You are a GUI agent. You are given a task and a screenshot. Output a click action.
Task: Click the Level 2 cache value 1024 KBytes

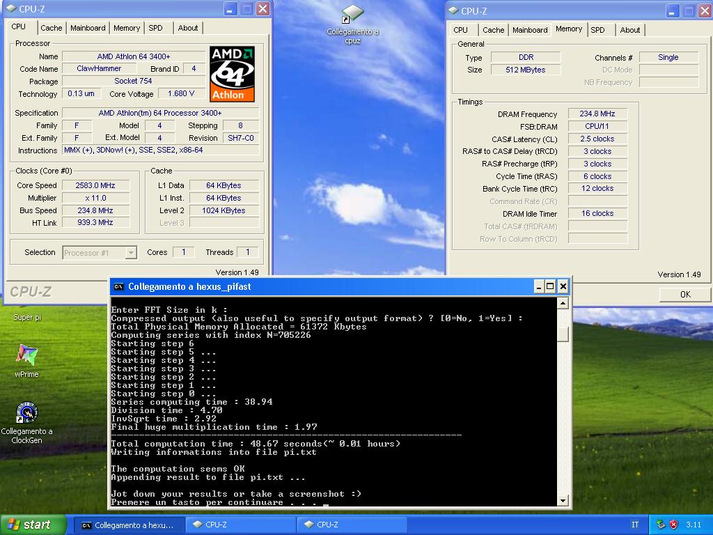(x=224, y=210)
